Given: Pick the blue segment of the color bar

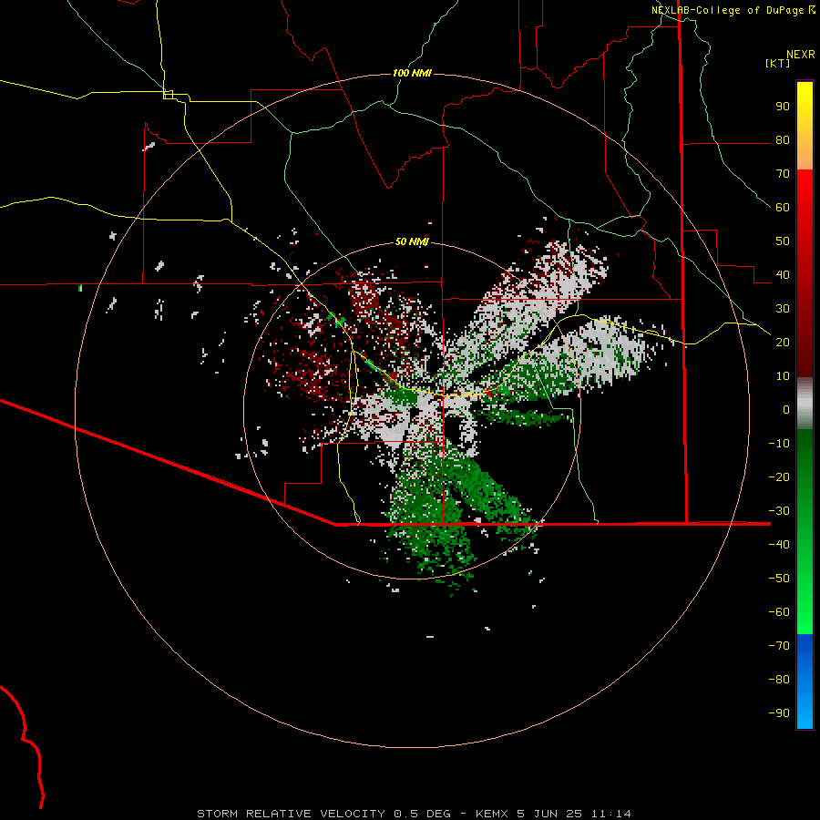Looking at the screenshot, I should coord(805,682).
